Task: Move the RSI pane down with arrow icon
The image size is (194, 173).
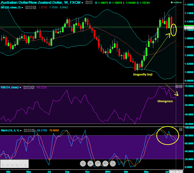Action: [181, 86]
